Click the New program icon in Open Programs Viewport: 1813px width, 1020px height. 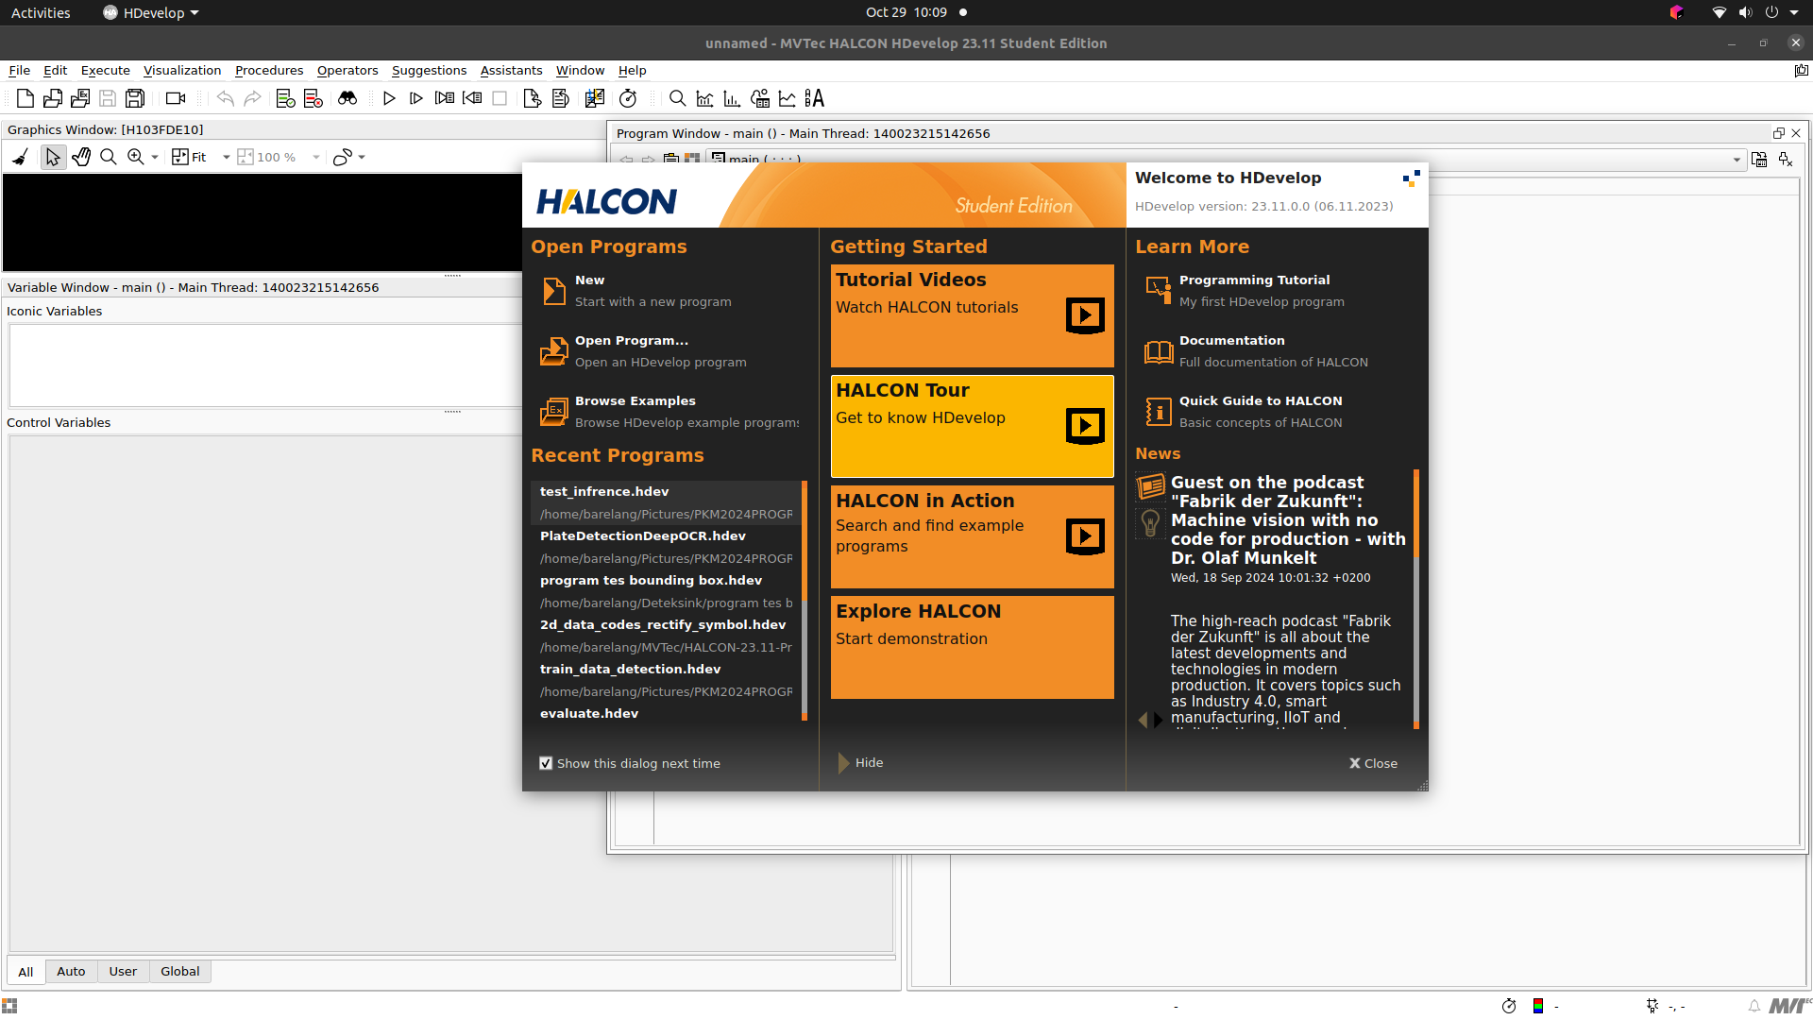[553, 291]
